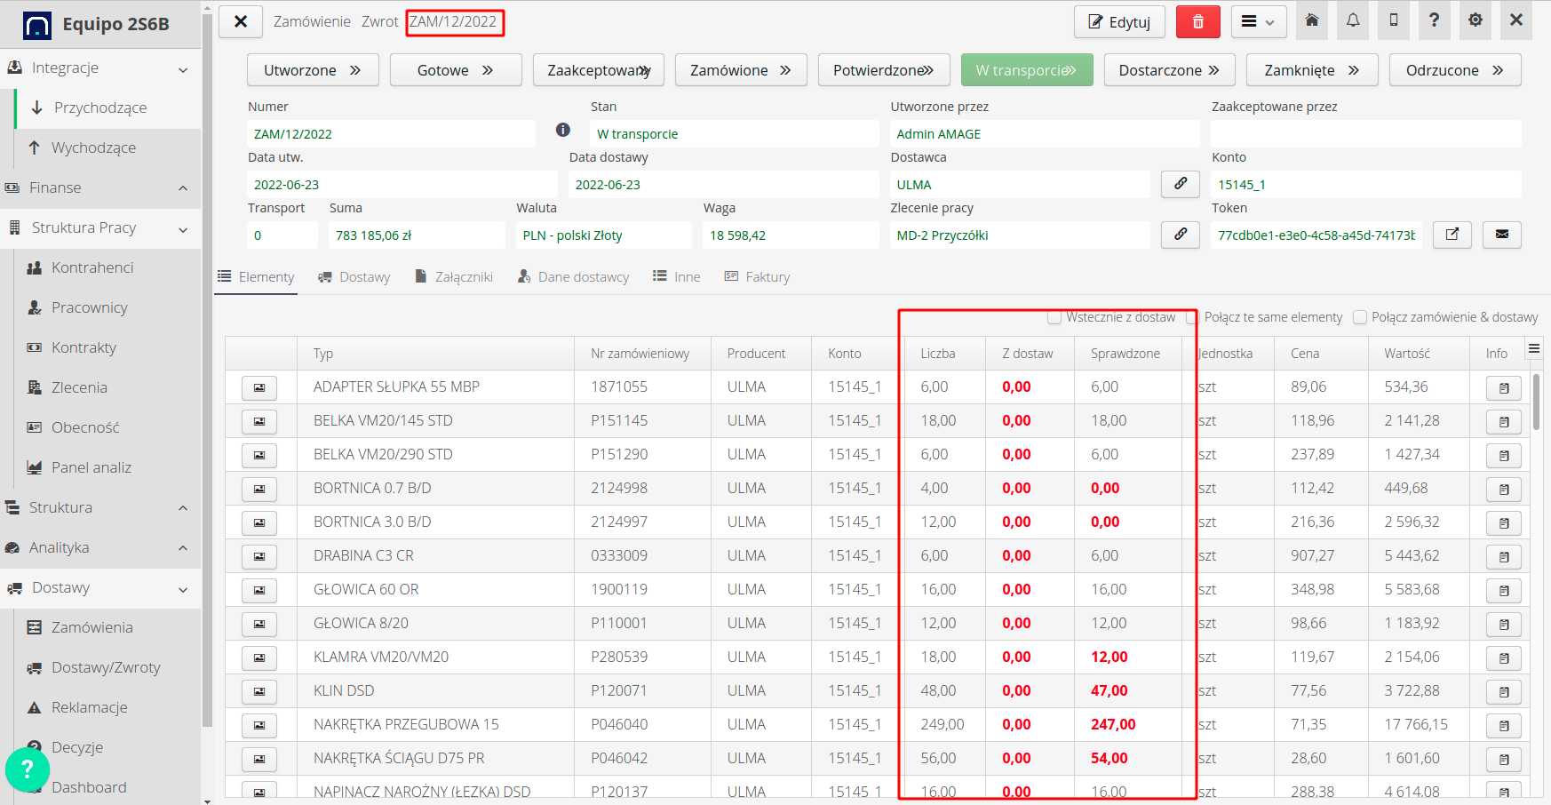Click the Edytuj button
Screen dimensions: 1551x805
[1119, 20]
